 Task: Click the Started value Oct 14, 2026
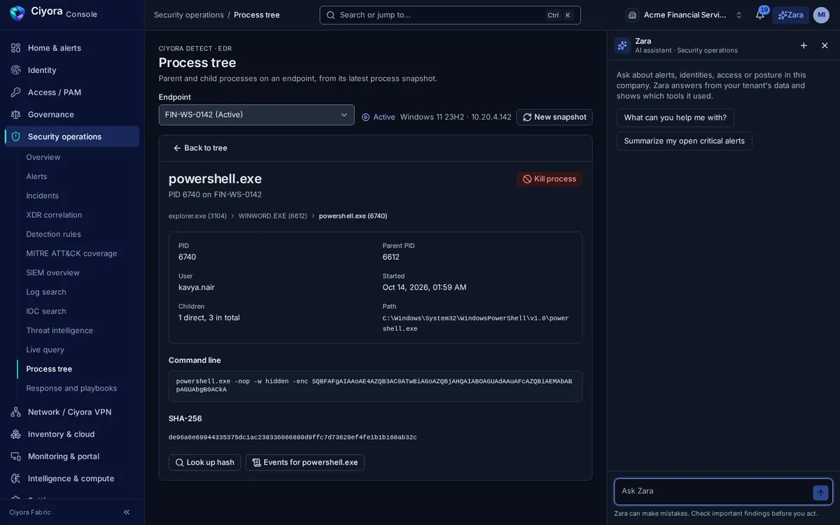point(424,287)
